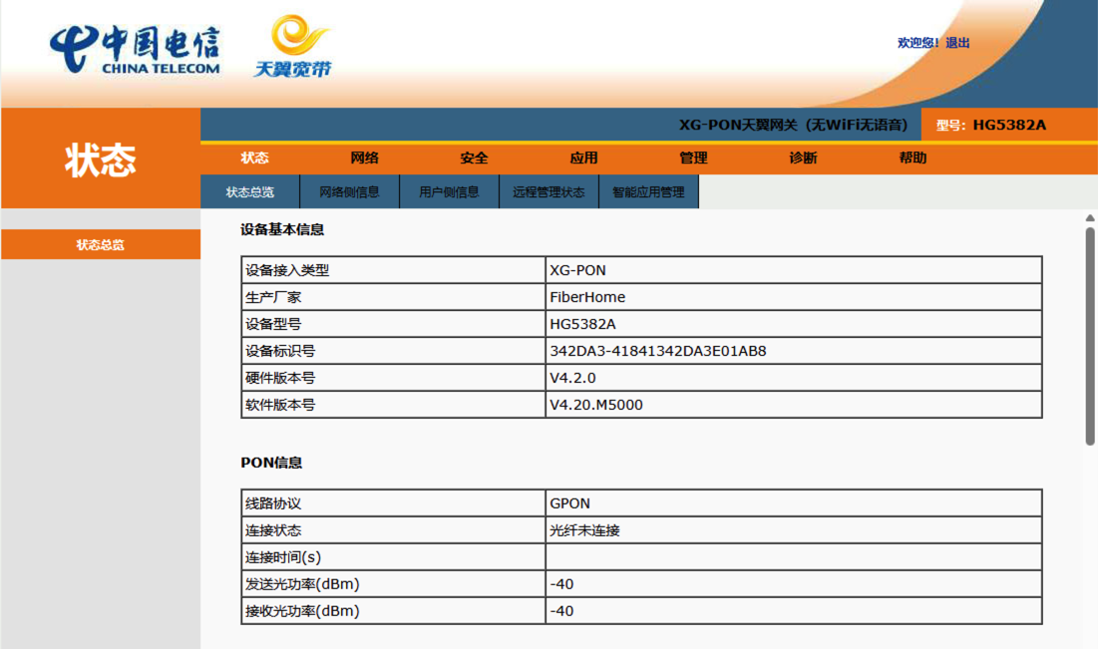Image resolution: width=1098 pixels, height=649 pixels.
Task: Click the 型号: HG5382A header label
Action: coord(991,126)
